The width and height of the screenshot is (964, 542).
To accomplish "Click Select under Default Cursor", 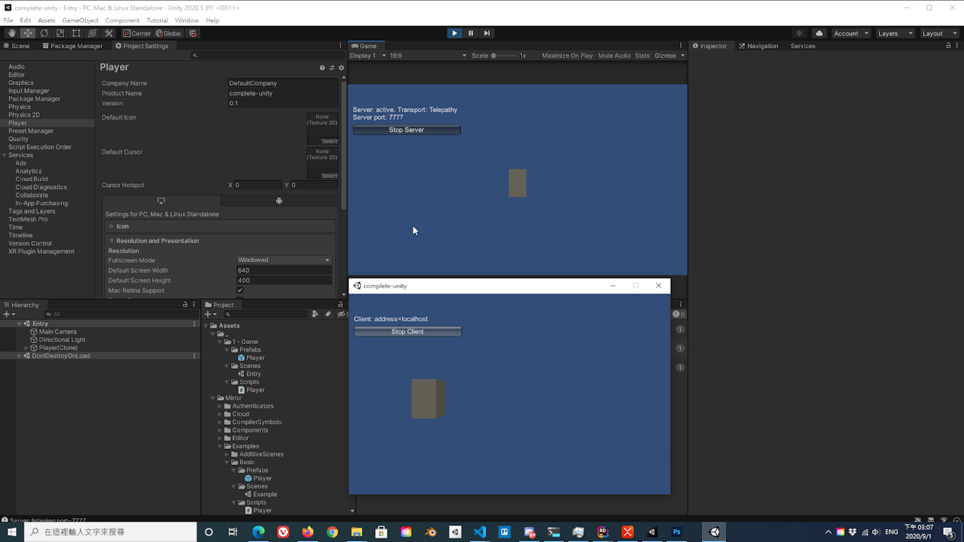I will 329,176.
